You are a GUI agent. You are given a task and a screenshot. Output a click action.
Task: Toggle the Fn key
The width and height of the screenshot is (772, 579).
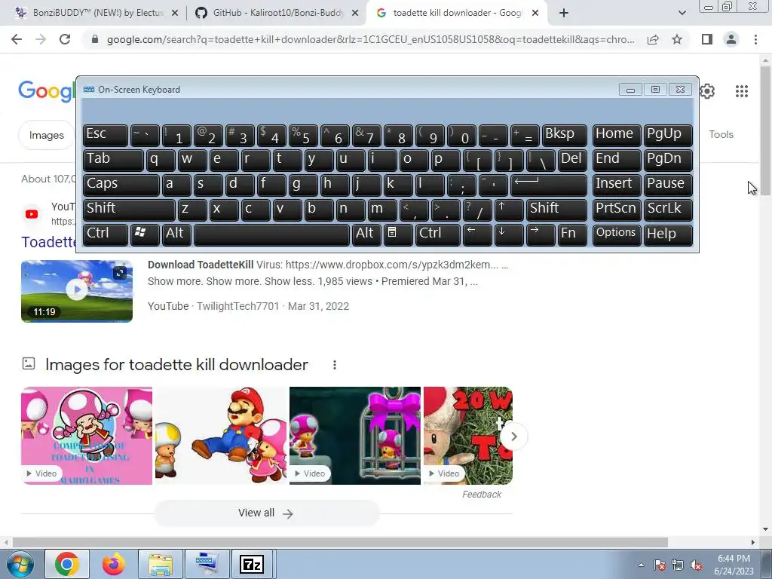point(572,234)
